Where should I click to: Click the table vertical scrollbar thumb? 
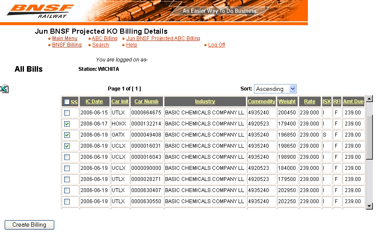click(369, 137)
